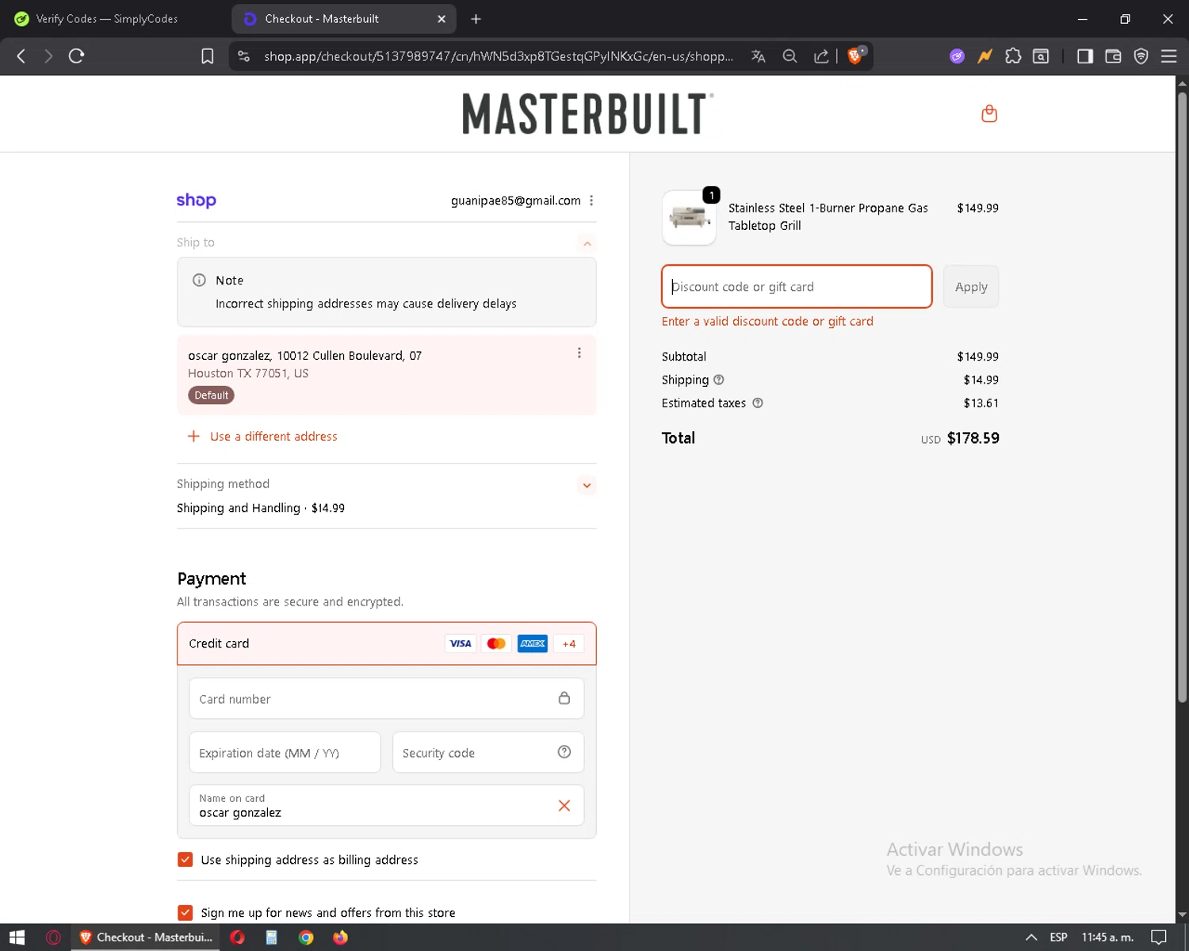The height and width of the screenshot is (951, 1189).
Task: Click the share page icon
Action: tap(821, 56)
